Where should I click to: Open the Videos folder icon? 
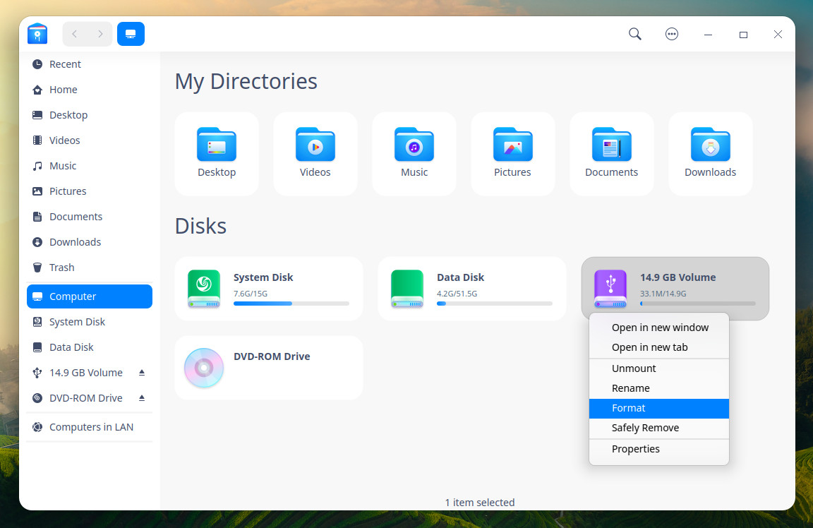(315, 144)
